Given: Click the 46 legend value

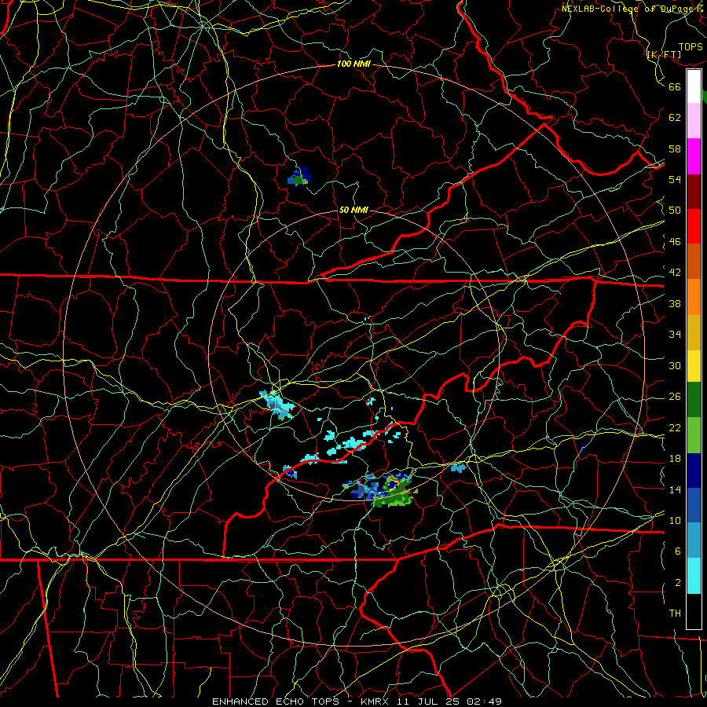Looking at the screenshot, I should 675,242.
